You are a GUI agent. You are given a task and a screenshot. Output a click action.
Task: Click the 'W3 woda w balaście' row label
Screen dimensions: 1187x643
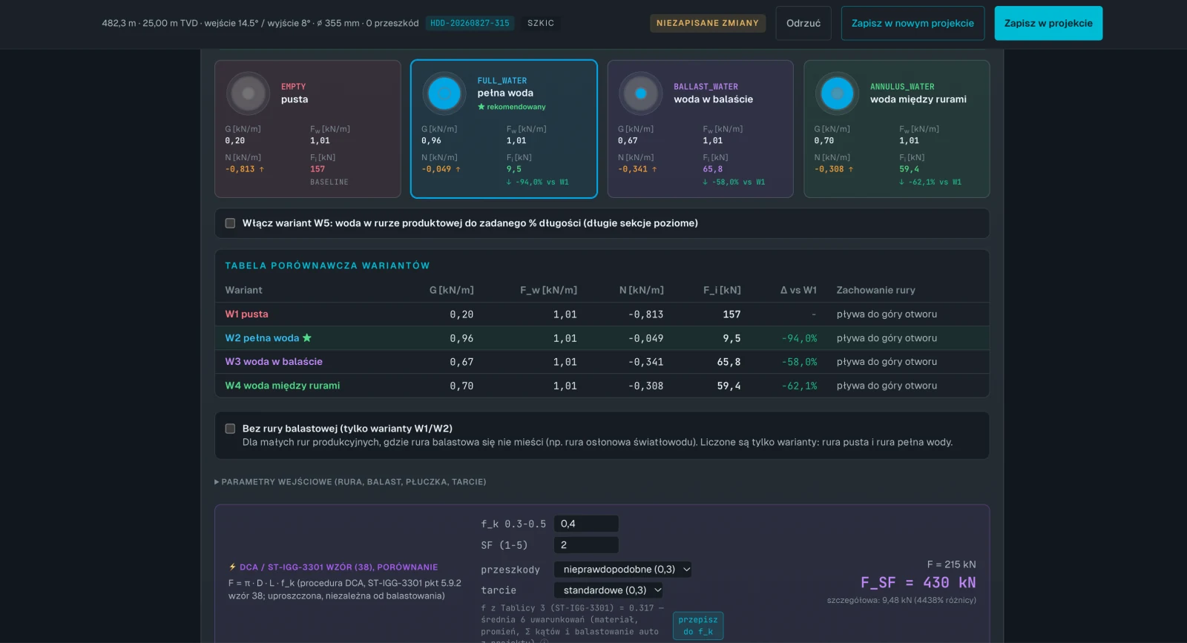tap(274, 362)
